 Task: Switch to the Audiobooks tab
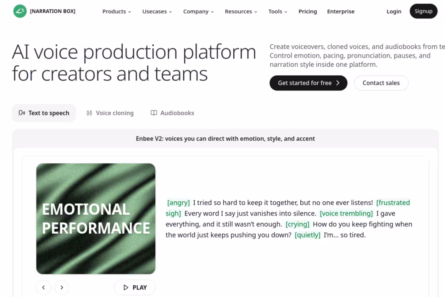tap(172, 113)
